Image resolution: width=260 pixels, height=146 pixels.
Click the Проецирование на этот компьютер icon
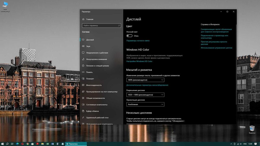[x=83, y=92]
